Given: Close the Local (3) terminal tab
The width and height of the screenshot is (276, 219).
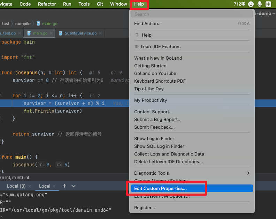Looking at the screenshot, I should point(30,186).
